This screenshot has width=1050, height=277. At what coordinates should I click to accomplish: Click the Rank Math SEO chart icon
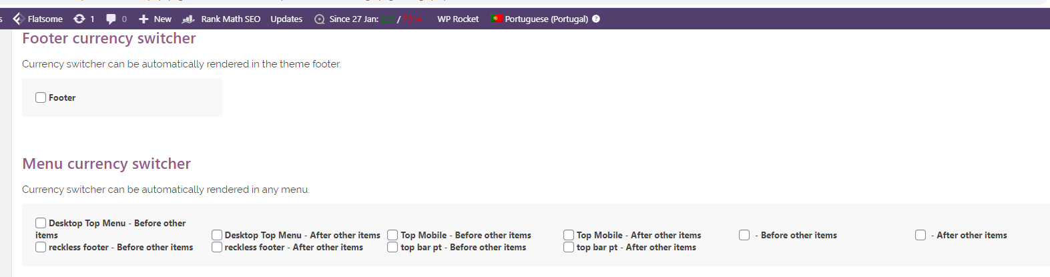point(188,19)
